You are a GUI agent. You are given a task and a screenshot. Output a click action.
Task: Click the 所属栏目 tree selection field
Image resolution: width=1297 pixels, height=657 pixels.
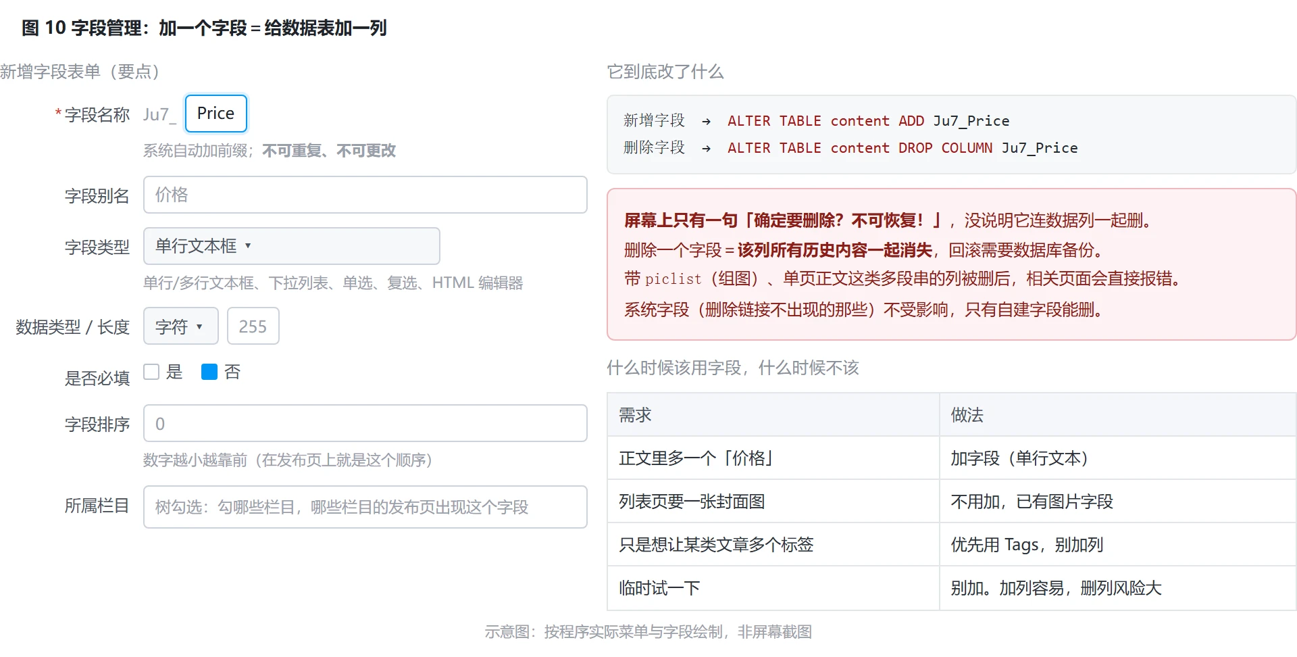[365, 507]
